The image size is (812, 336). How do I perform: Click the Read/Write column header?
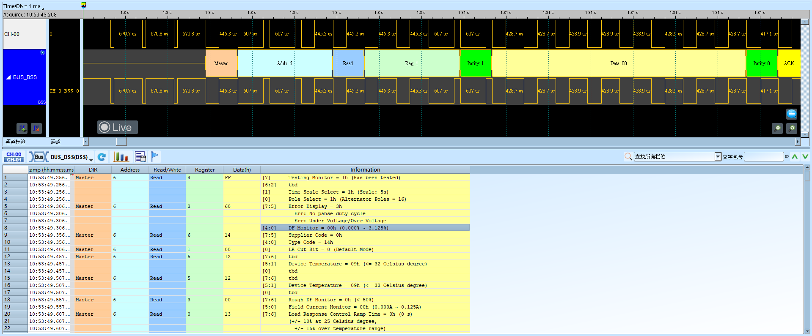[167, 170]
